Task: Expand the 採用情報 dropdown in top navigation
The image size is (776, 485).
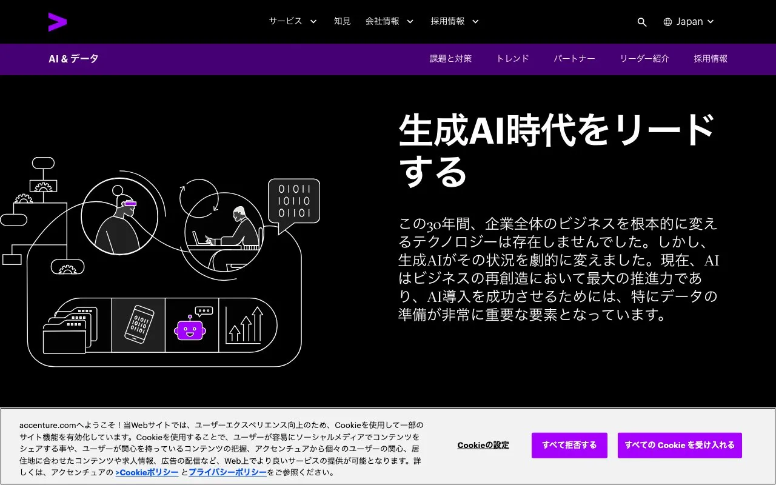Action: 455,21
